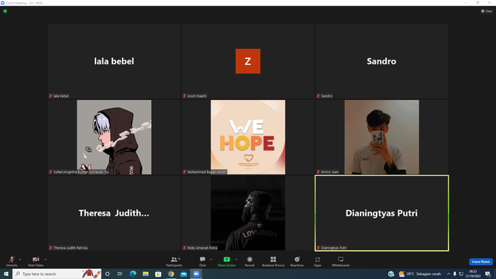496x279 pixels.
Task: Click muted mic icon beside Dianingtyas Putri label
Action: click(x=319, y=248)
